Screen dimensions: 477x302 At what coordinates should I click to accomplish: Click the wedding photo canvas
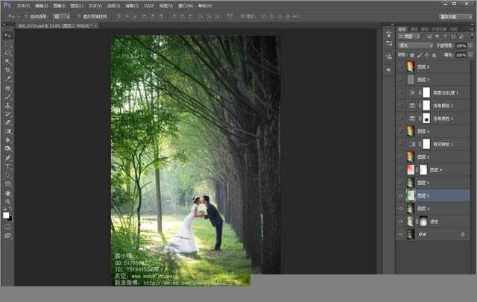pos(195,160)
